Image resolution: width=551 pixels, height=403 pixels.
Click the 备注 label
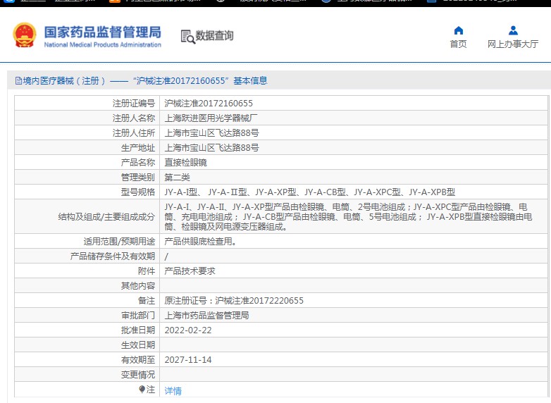click(146, 300)
